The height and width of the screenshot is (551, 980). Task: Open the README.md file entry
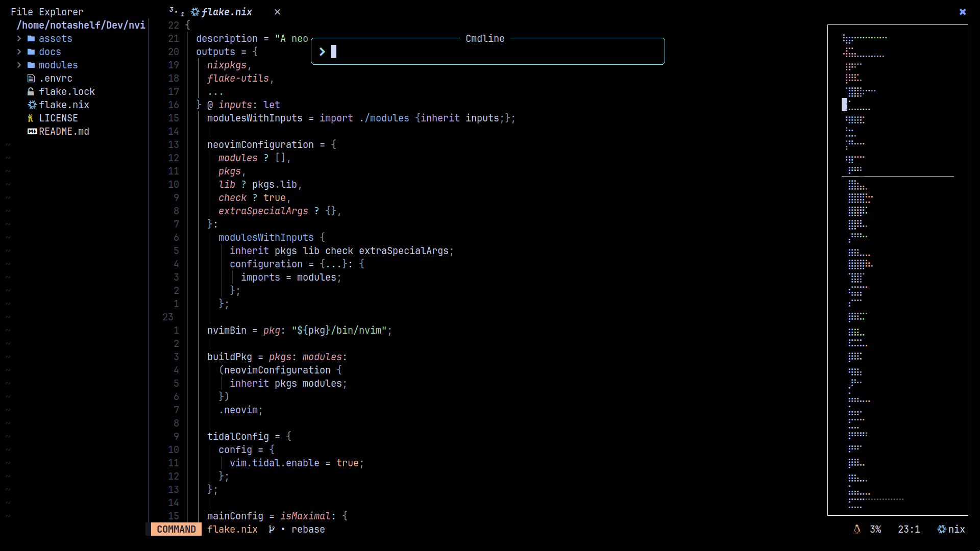click(x=64, y=132)
